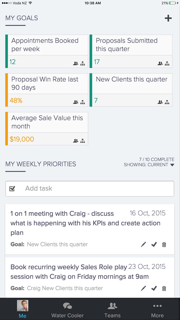180x320 pixels.
Task: Tap the Add task input field
Action: 90,188
